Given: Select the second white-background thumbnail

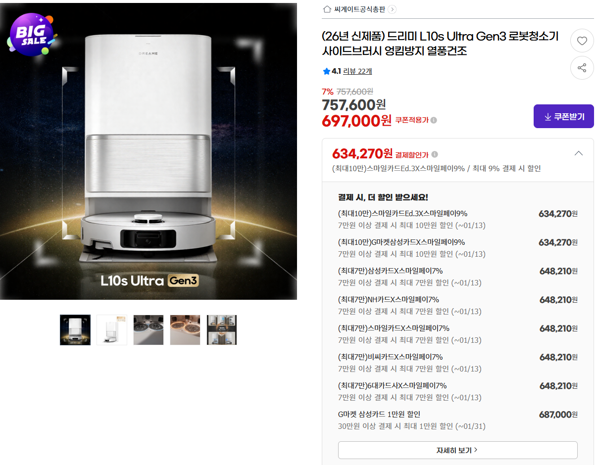Looking at the screenshot, I should [112, 330].
